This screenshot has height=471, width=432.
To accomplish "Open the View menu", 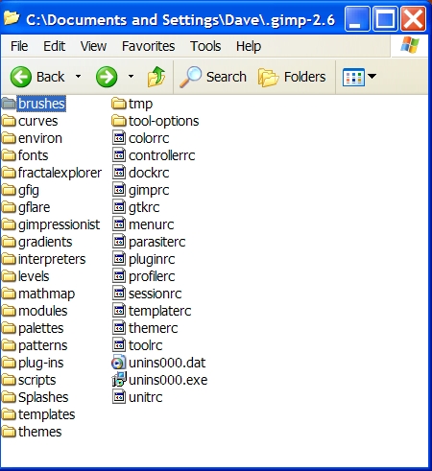I will pyautogui.click(x=93, y=46).
